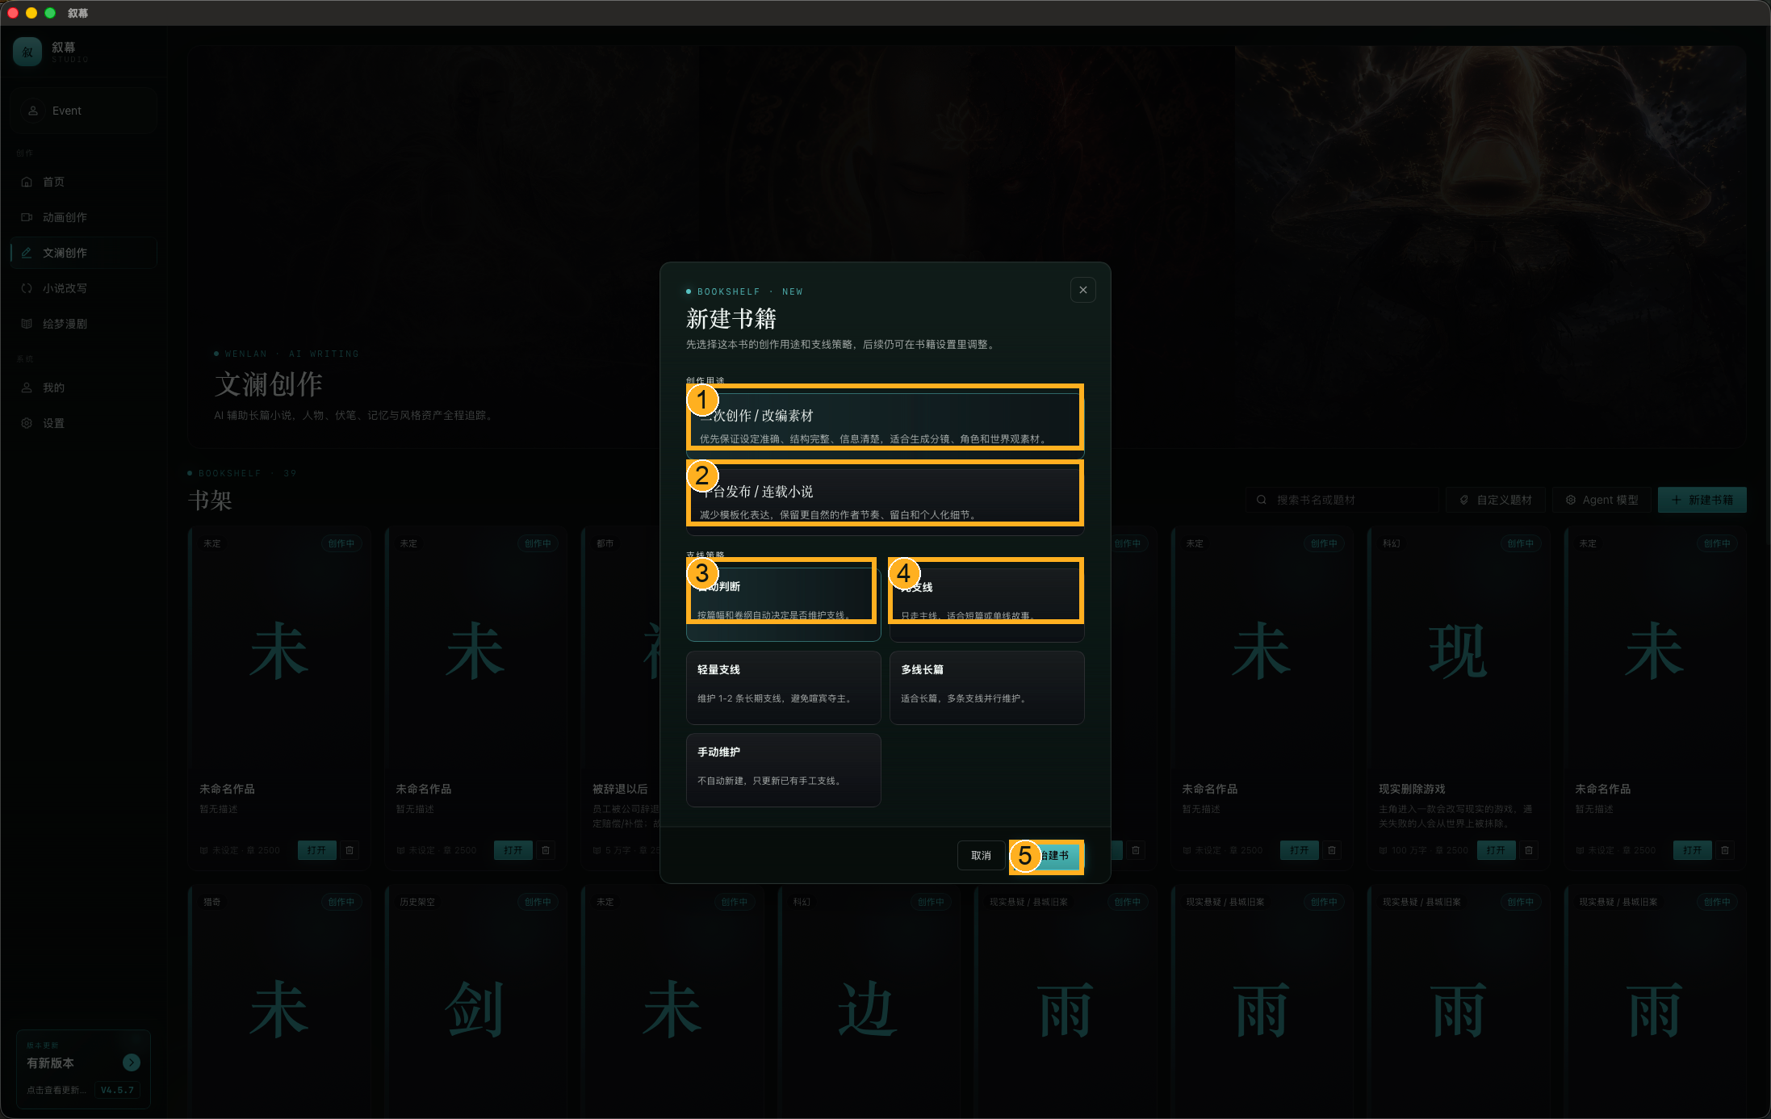The width and height of the screenshot is (1771, 1119).
Task: Choose the 多线长篇 subplot strategy
Action: pyautogui.click(x=986, y=688)
